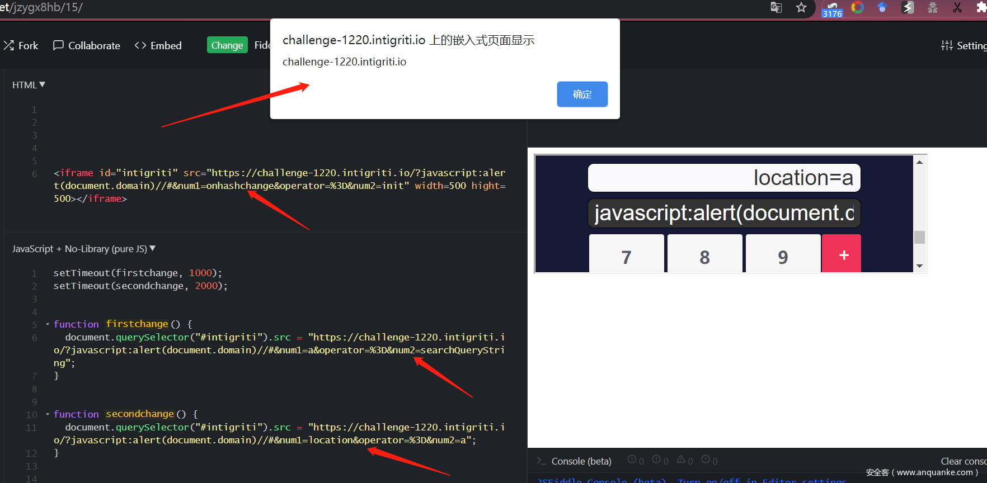987x483 pixels.
Task: Open JSFiddle Settings
Action: (x=964, y=45)
